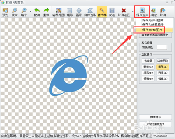
Task: Click the 裁剪(C) button
Action: pos(148,67)
